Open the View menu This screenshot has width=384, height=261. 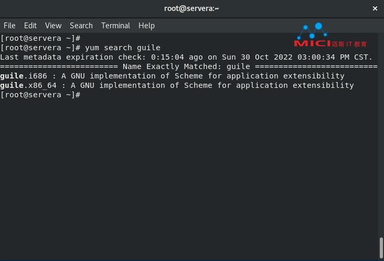click(53, 26)
